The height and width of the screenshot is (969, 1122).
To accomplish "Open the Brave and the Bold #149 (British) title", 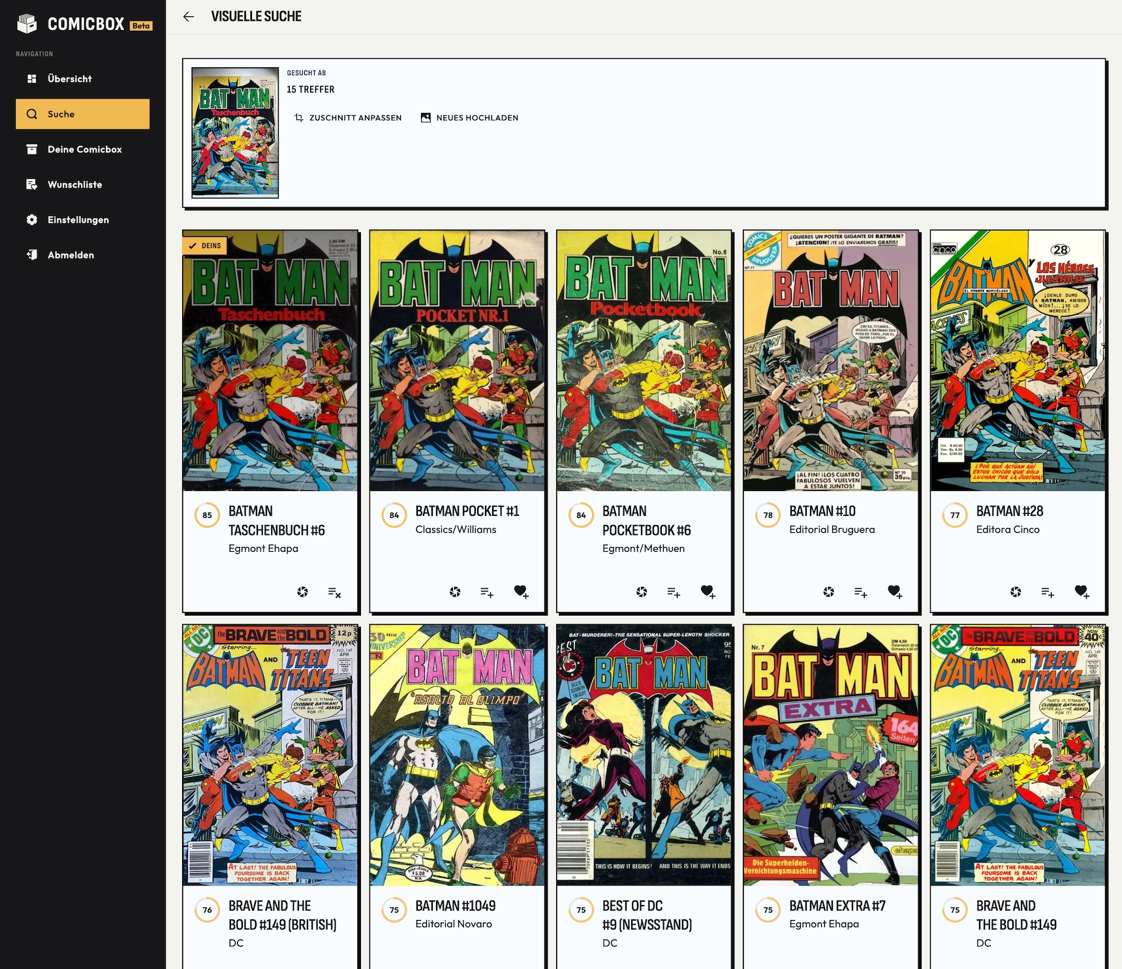I will 283,915.
